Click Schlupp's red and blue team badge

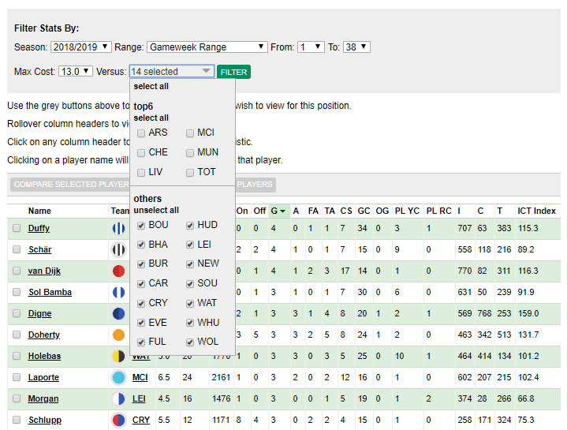[x=118, y=421]
